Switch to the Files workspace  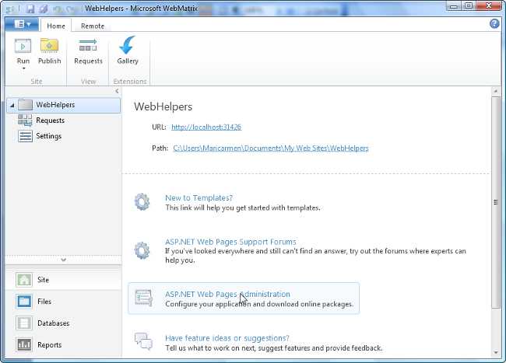tap(44, 302)
